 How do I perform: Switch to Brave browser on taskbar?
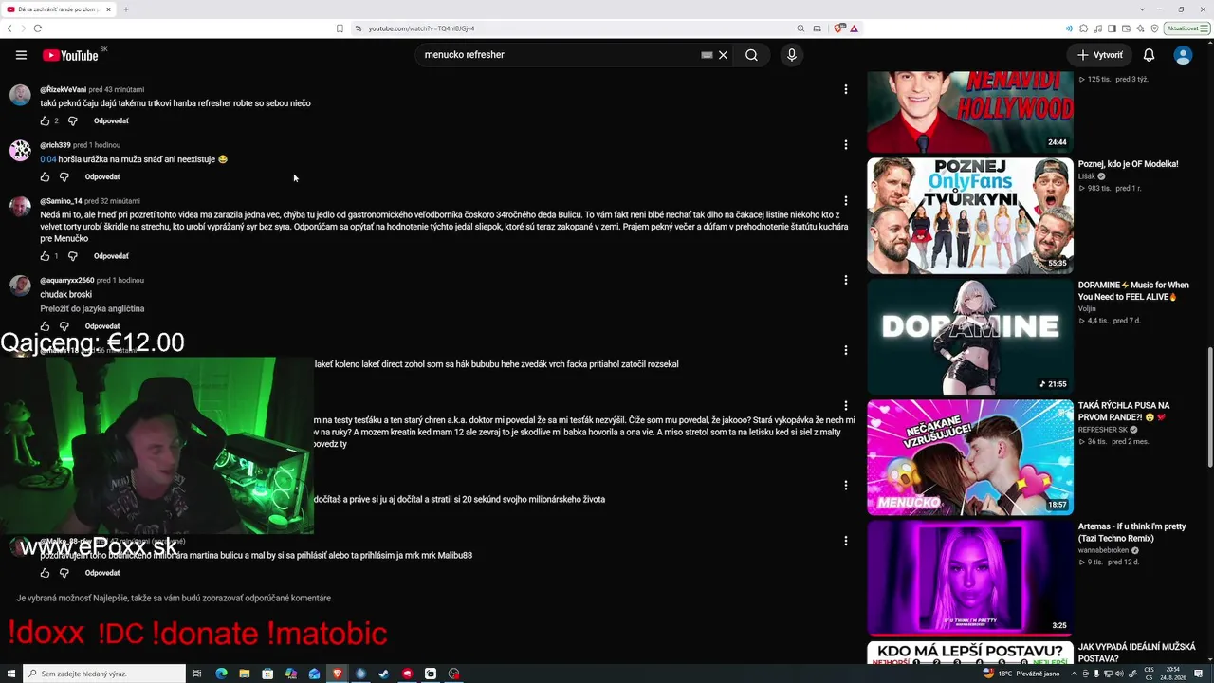(x=338, y=674)
